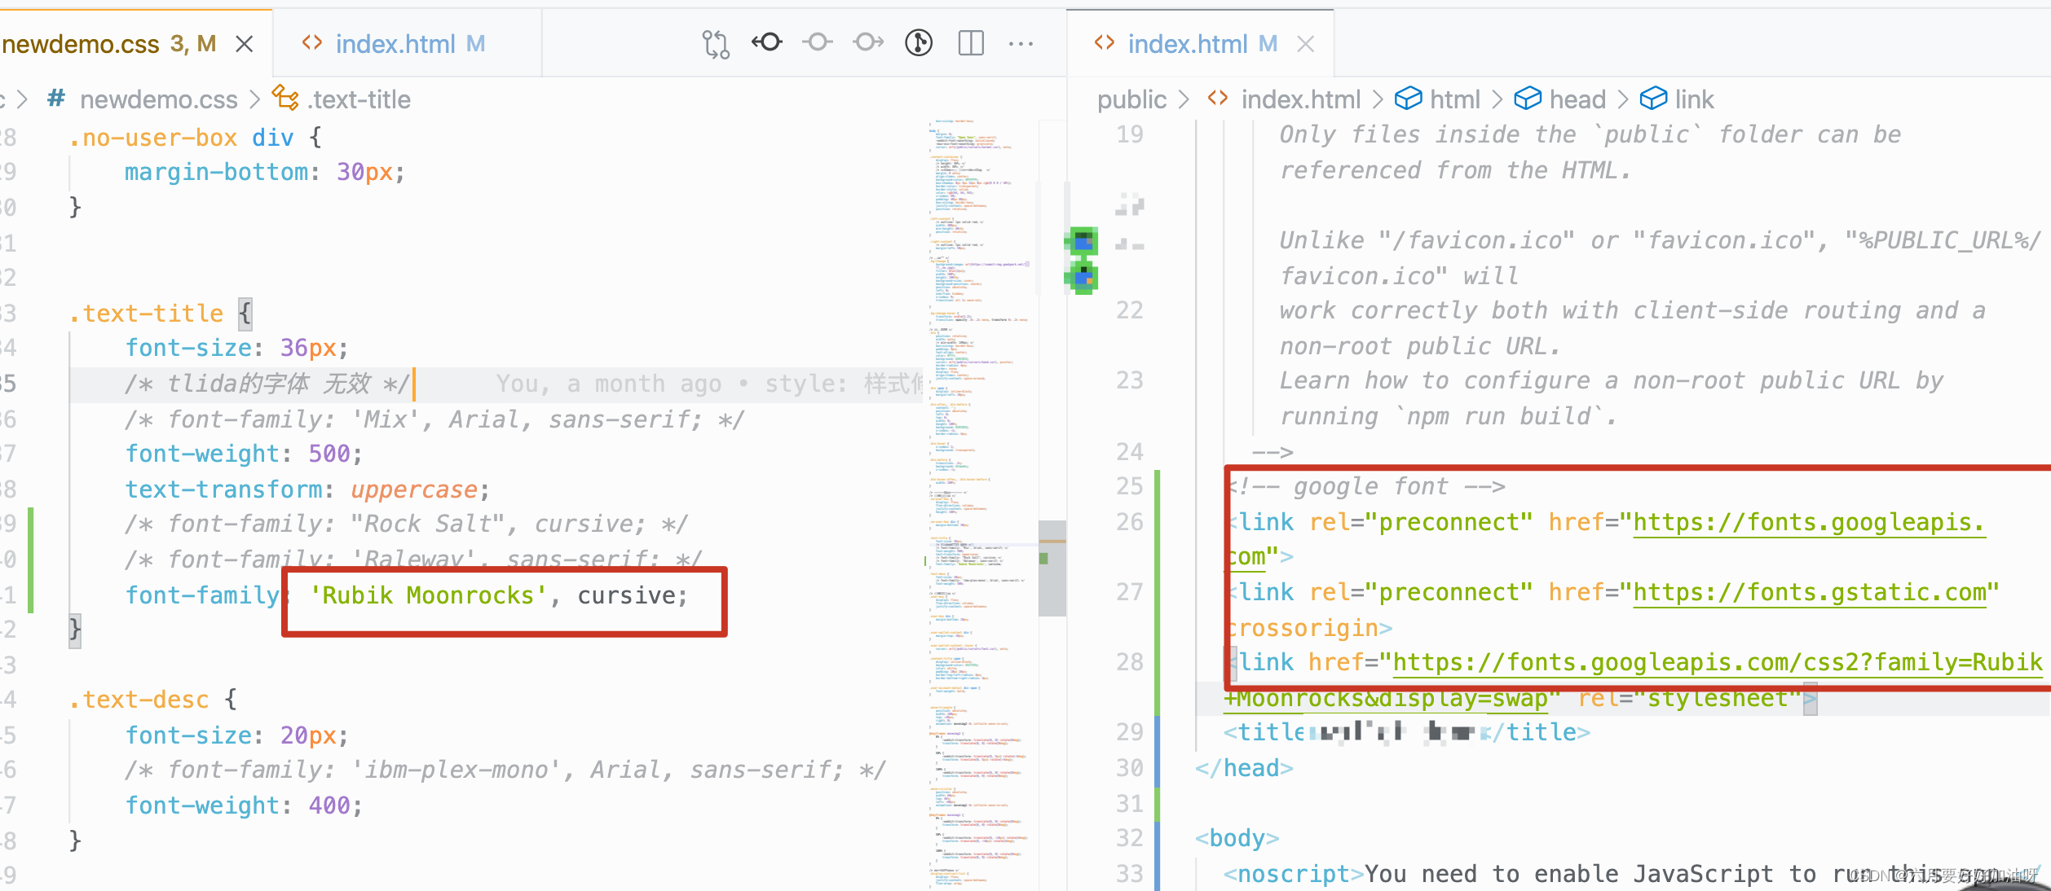This screenshot has height=891, width=2051.
Task: Click the Split Editor Right icon
Action: pos(971,42)
